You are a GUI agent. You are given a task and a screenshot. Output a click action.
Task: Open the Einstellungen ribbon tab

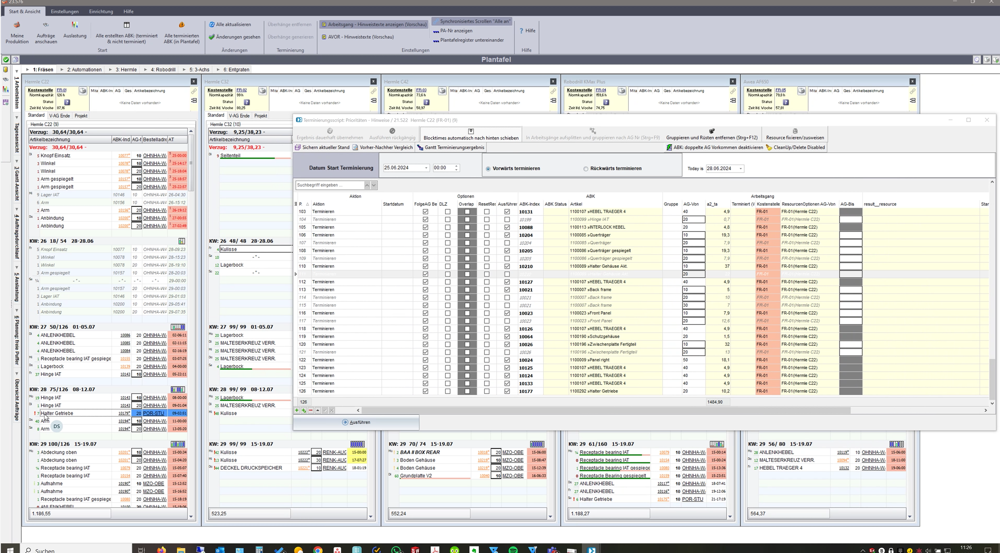coord(65,11)
